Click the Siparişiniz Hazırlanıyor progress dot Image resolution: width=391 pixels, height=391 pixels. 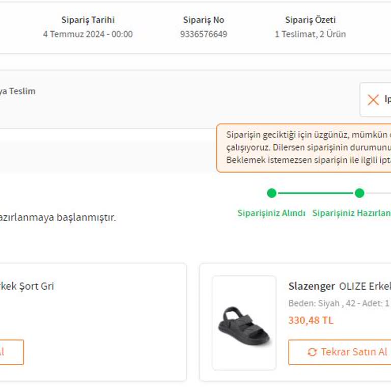(x=359, y=193)
